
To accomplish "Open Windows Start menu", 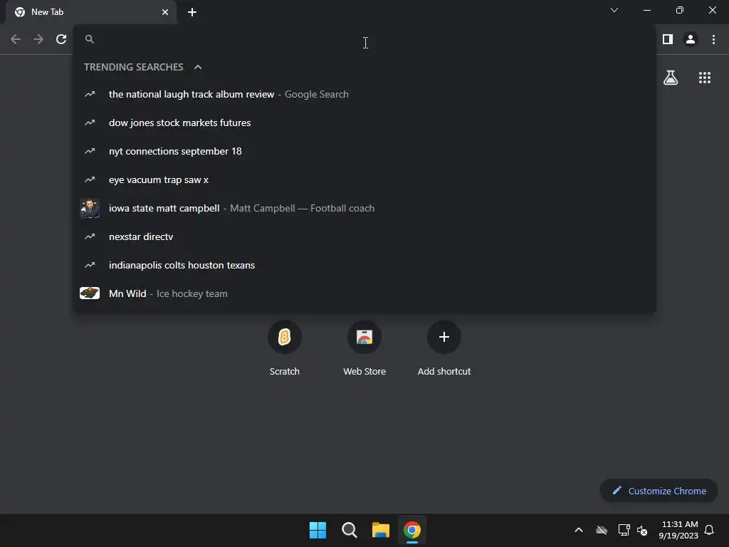I will pyautogui.click(x=318, y=530).
